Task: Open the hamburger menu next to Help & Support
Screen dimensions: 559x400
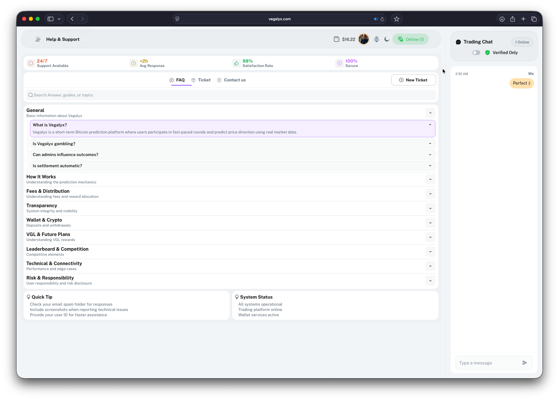Action: tap(38, 39)
